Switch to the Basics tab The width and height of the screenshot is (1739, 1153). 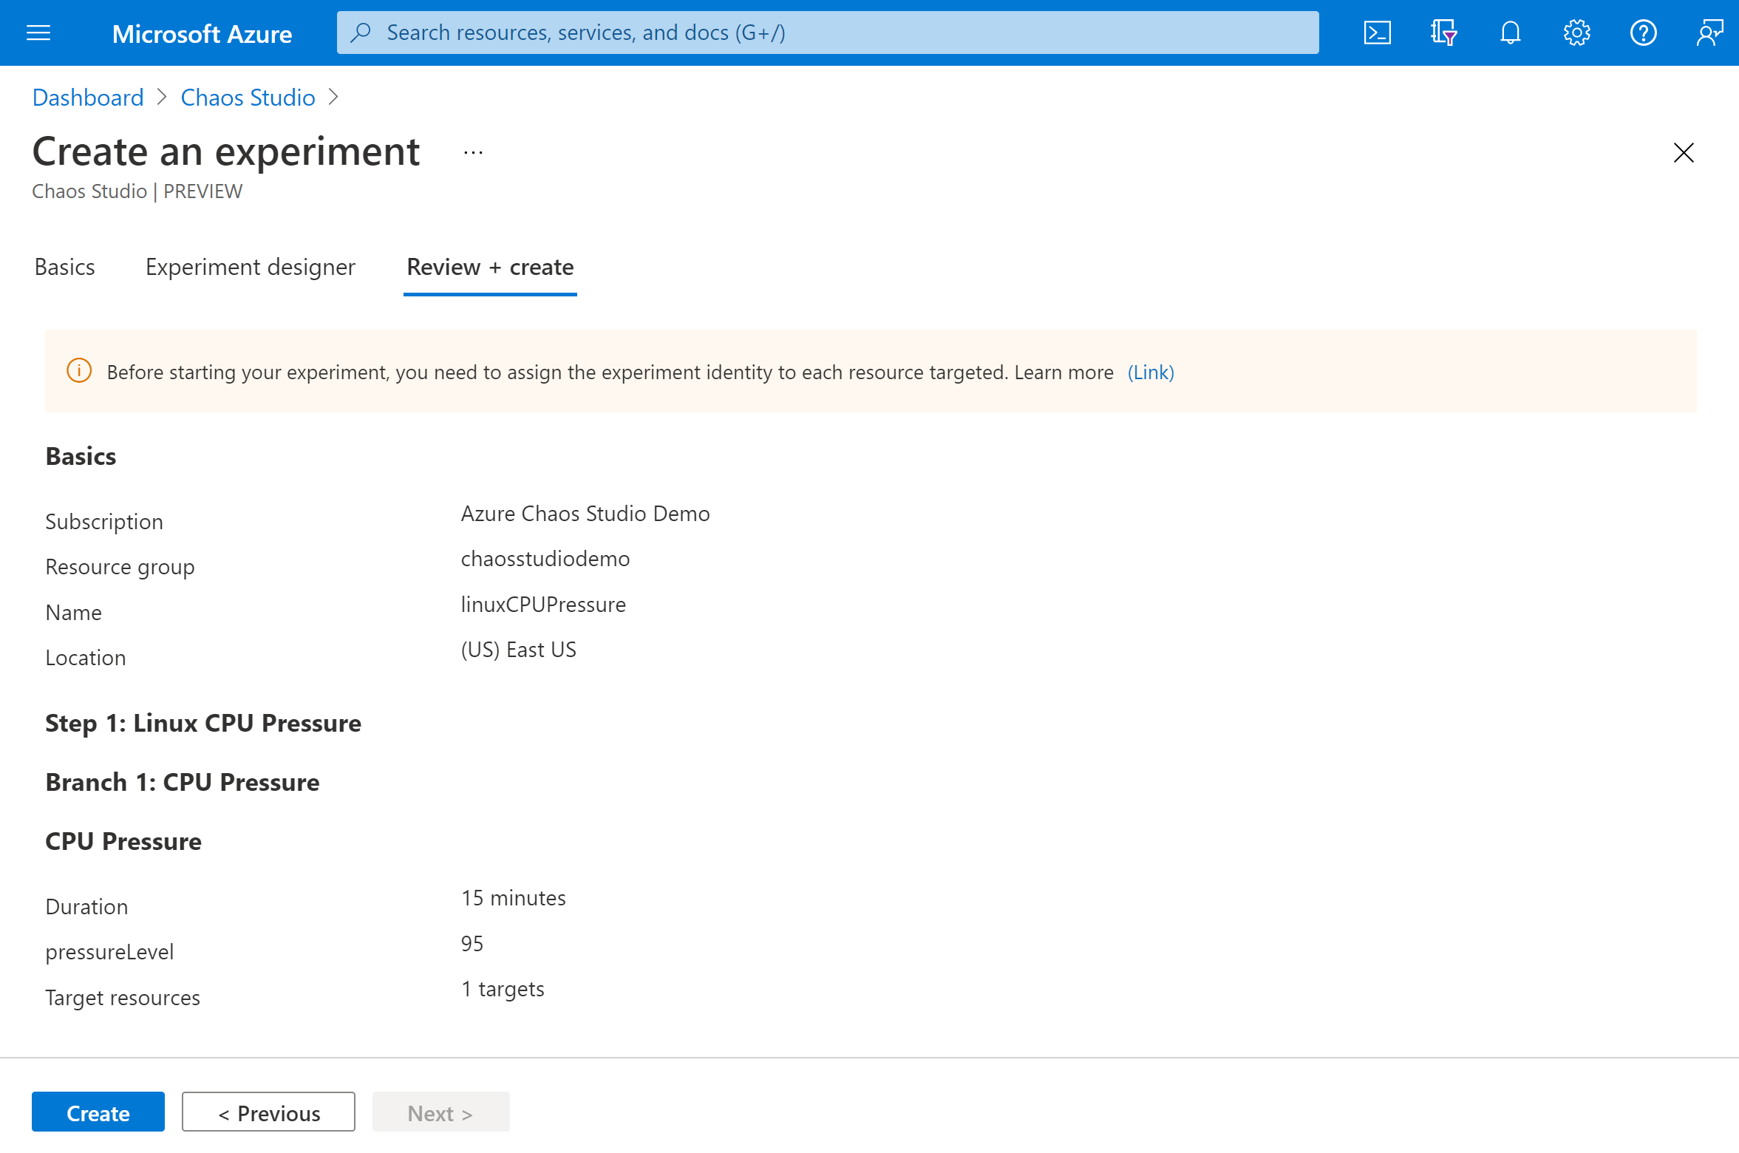pyautogui.click(x=63, y=266)
